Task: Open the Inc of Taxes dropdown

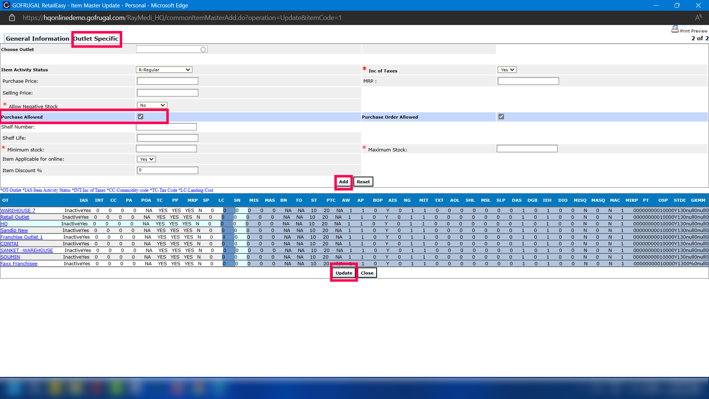Action: pos(507,70)
